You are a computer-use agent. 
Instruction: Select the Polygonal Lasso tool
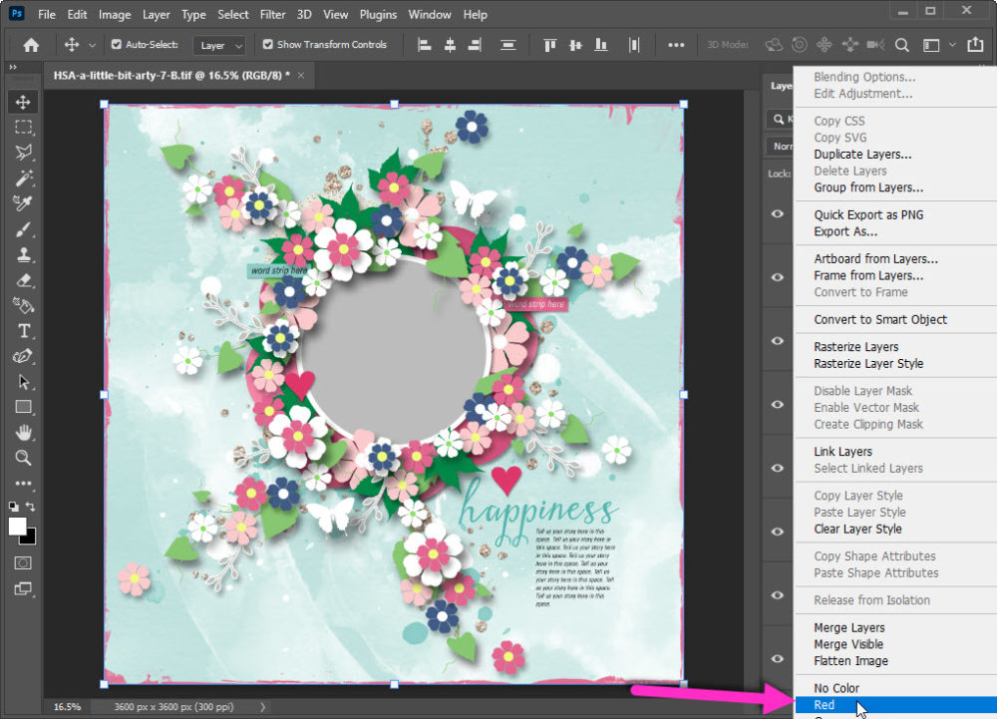24,153
